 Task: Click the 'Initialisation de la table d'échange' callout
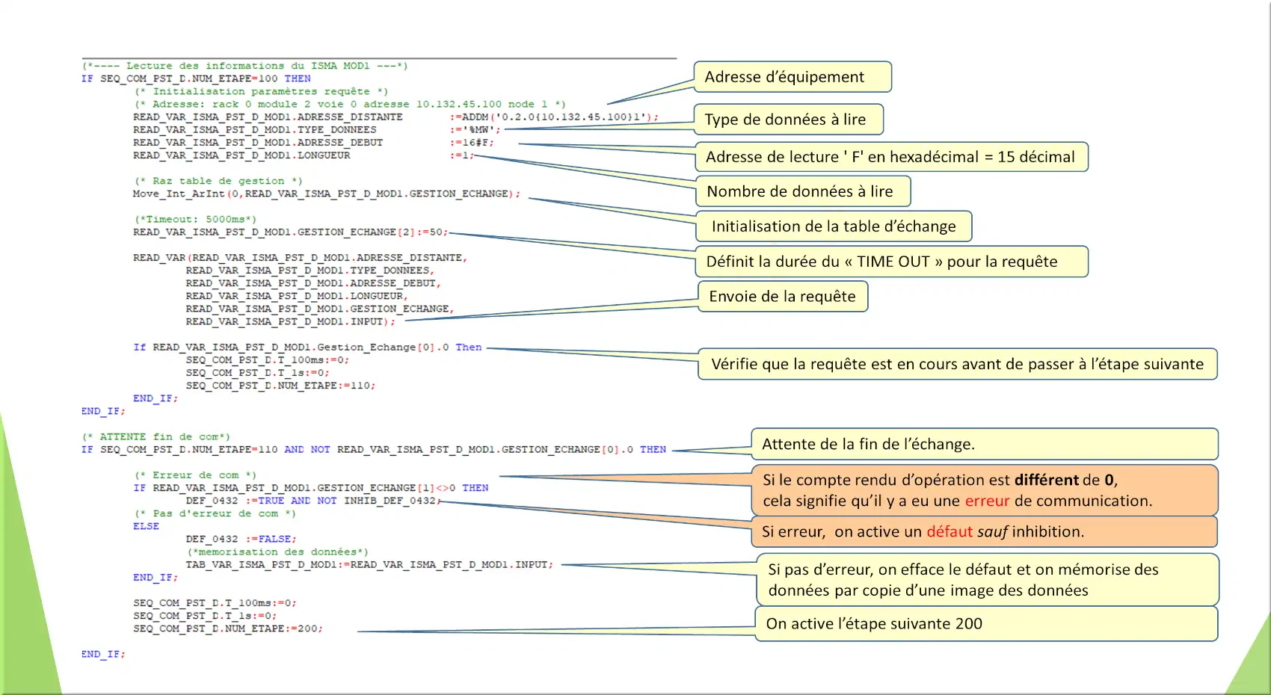pos(834,226)
